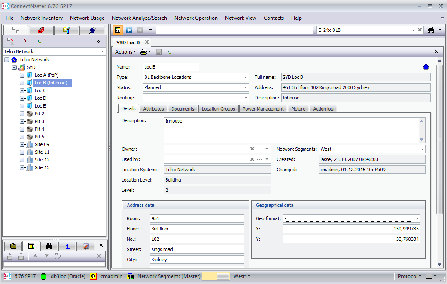
Task: Clear the Used by field with X button
Action: tap(252, 159)
